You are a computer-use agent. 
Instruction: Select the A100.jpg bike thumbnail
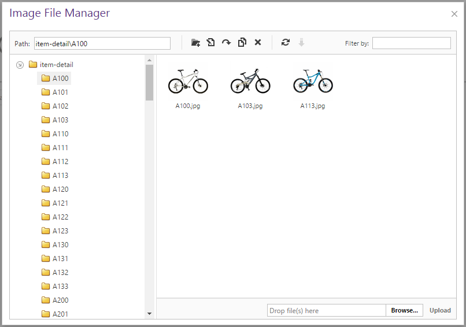coord(188,81)
